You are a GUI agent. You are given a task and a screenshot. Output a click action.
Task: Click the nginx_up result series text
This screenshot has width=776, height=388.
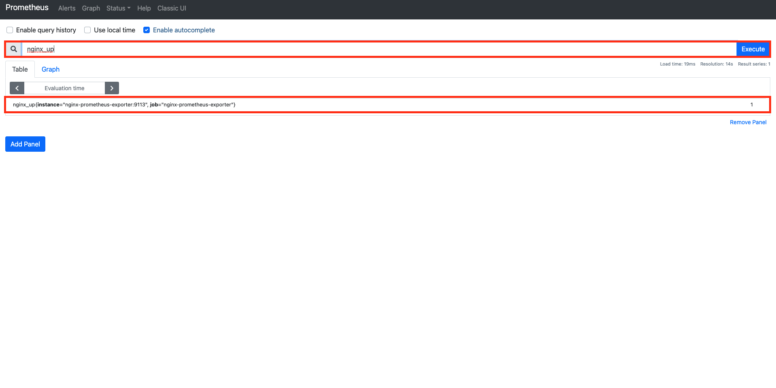pos(124,104)
